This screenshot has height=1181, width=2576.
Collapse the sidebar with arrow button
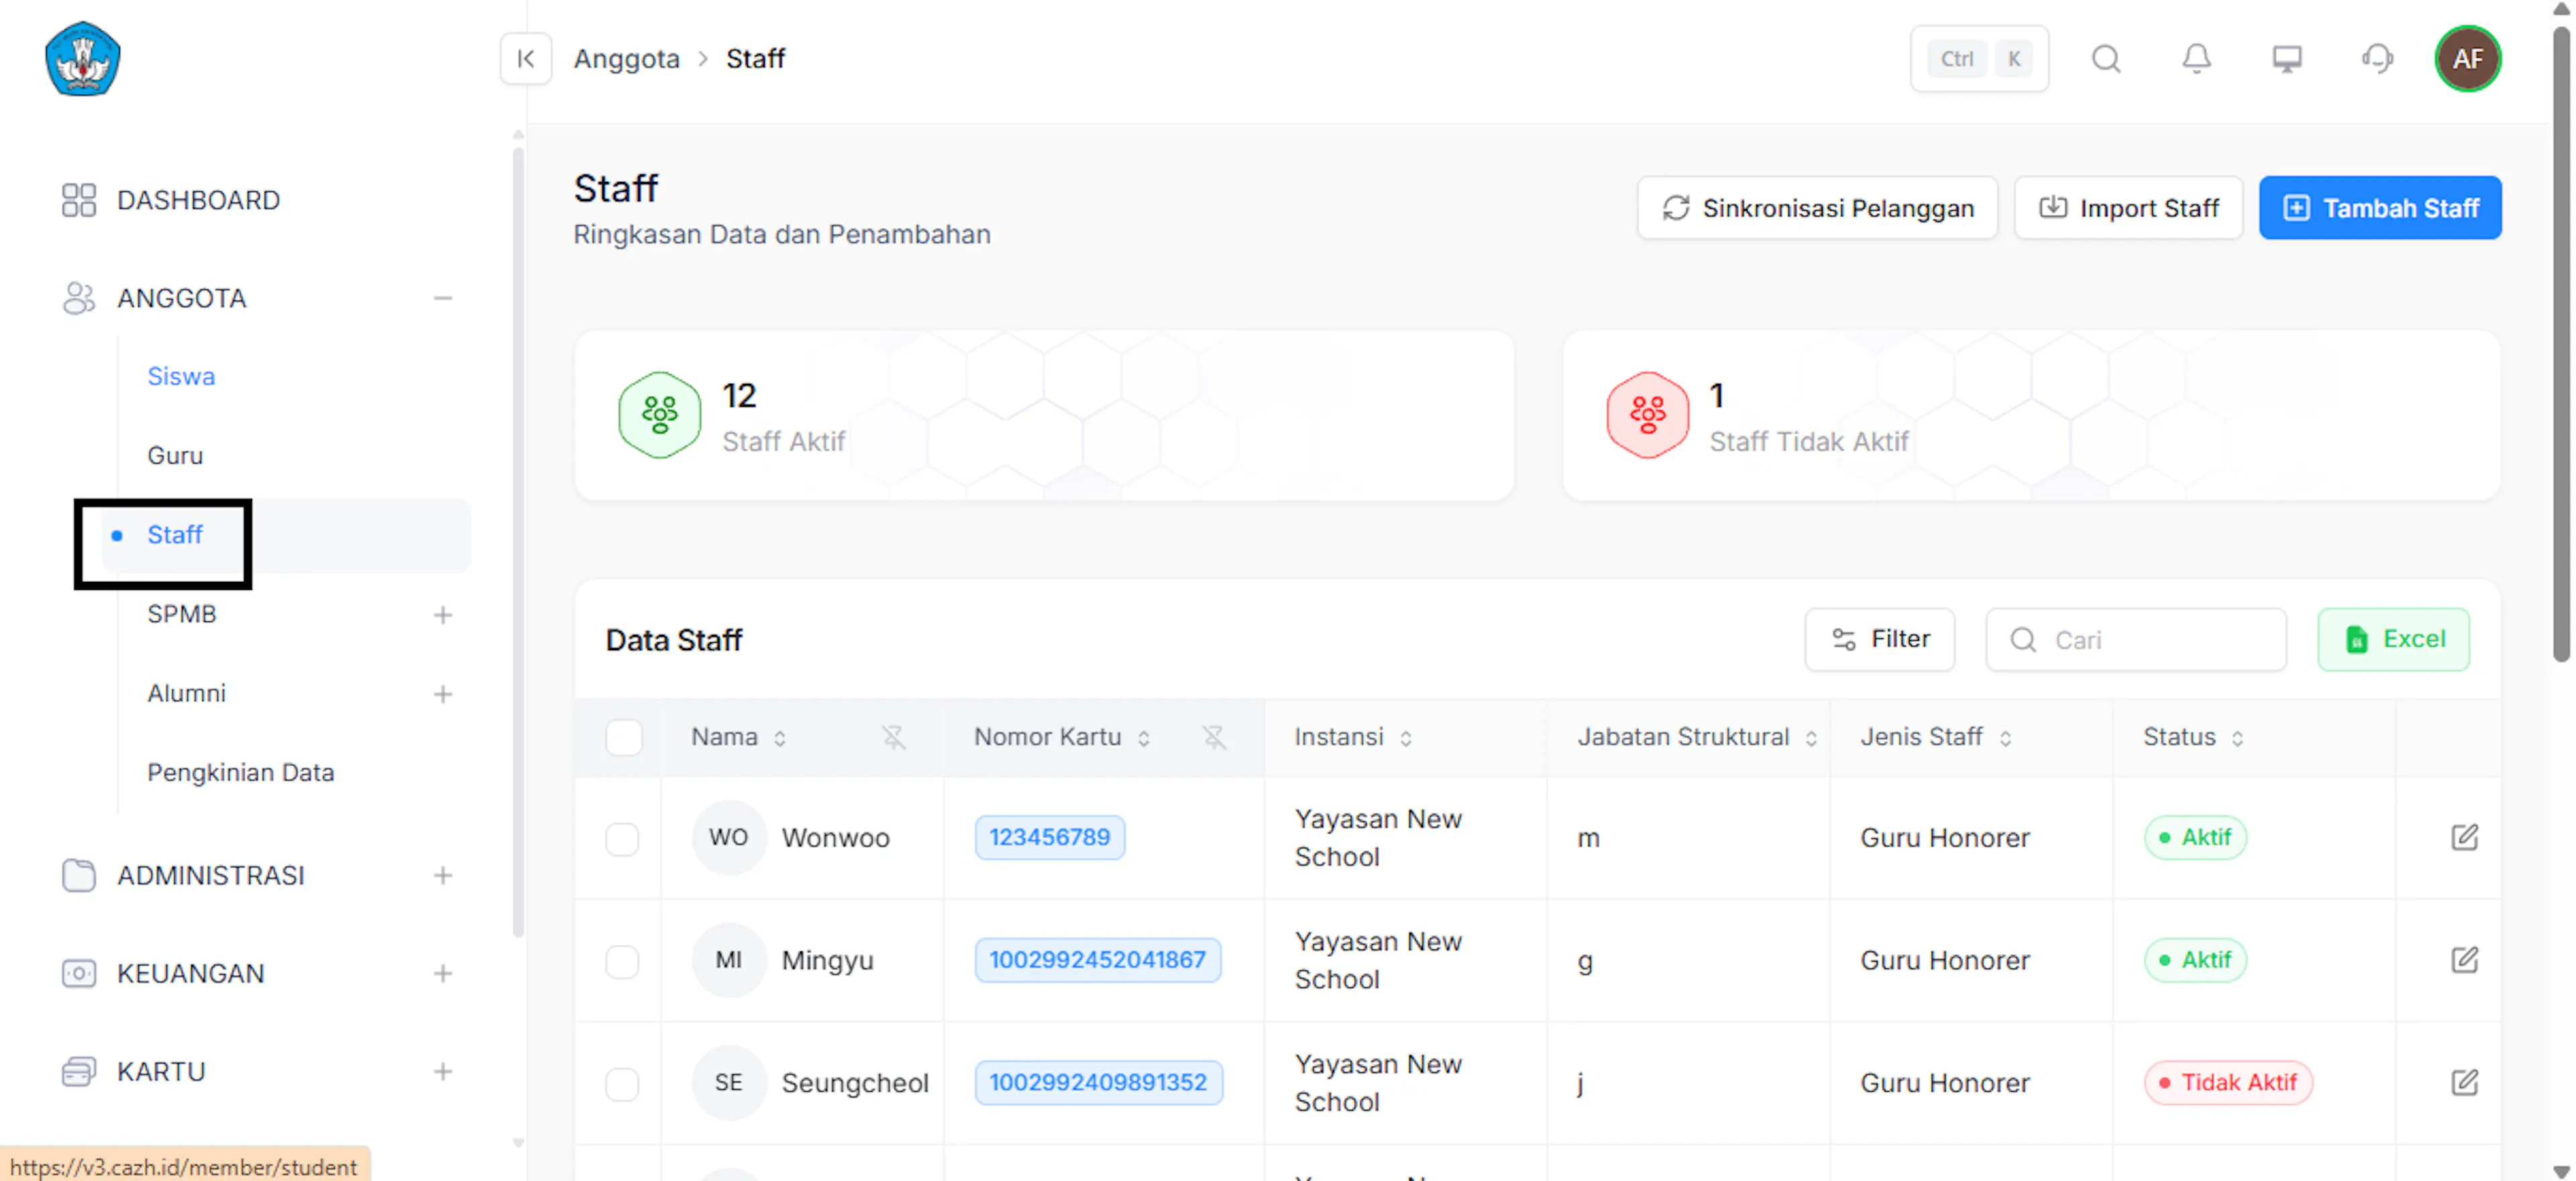[x=525, y=59]
